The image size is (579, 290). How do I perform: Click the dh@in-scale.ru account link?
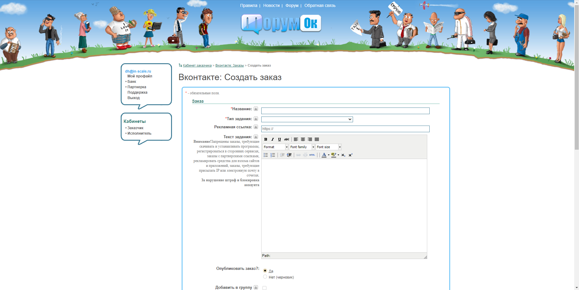click(138, 71)
